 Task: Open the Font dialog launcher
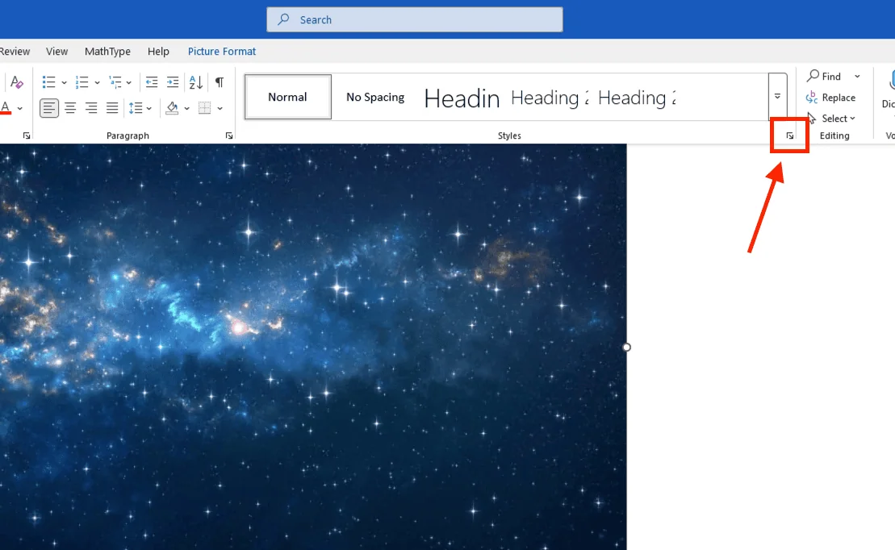(27, 135)
